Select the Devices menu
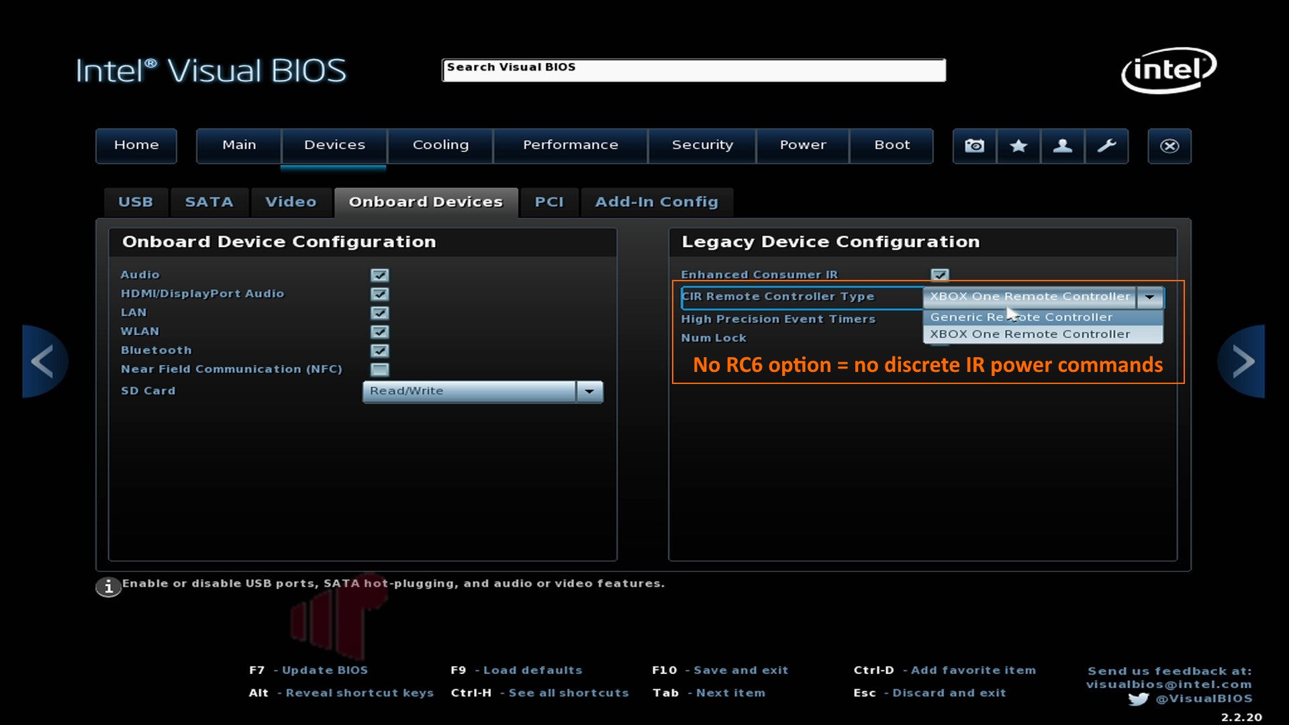This screenshot has width=1289, height=725. click(x=334, y=145)
